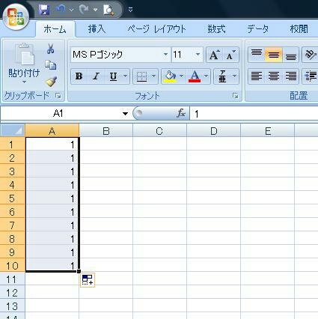318x319 pixels.
Task: Redo the last undone action
Action: click(x=84, y=10)
